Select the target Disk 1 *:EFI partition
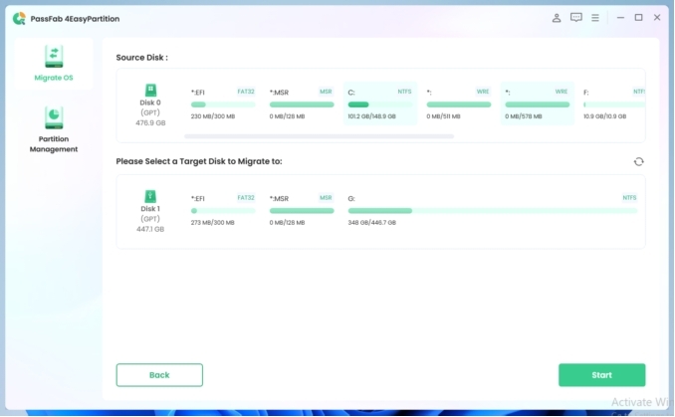Viewport: 675px width, 417px height. (223, 210)
